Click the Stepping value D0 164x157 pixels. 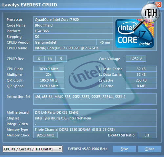[73, 37]
